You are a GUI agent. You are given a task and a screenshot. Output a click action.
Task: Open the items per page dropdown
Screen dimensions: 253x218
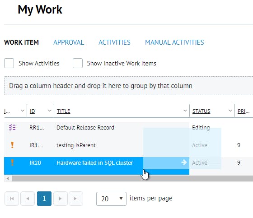click(x=111, y=199)
